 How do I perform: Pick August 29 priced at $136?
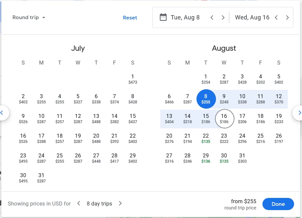coord(206,158)
